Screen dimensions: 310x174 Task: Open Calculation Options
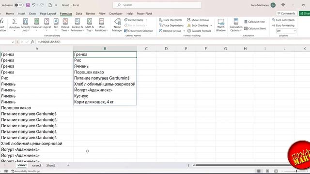click(236, 25)
